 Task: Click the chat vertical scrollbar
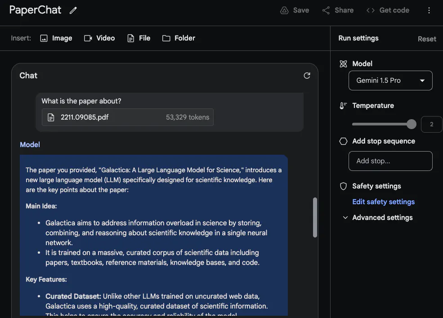[x=315, y=217]
